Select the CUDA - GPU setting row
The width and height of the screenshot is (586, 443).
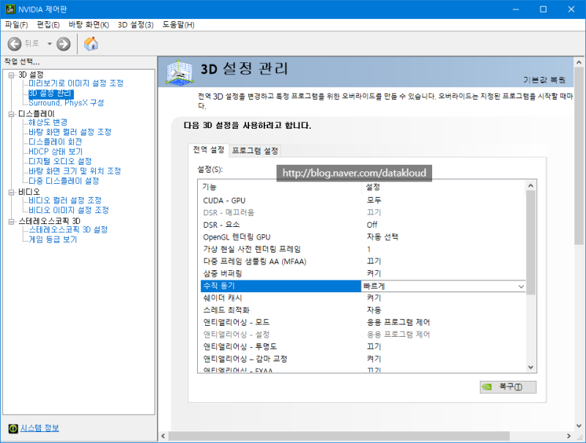(363, 201)
